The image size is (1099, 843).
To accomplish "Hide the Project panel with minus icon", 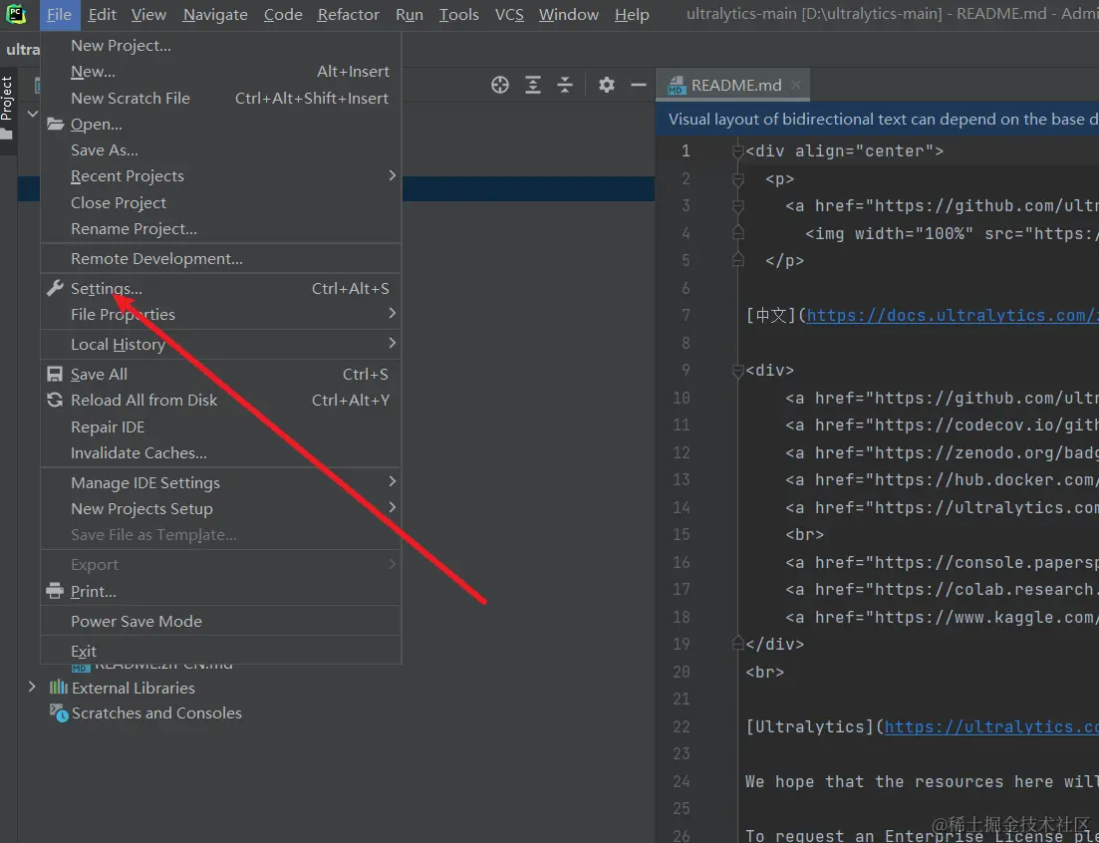I will pyautogui.click(x=639, y=86).
